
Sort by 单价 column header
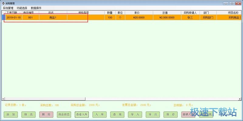click(139, 13)
